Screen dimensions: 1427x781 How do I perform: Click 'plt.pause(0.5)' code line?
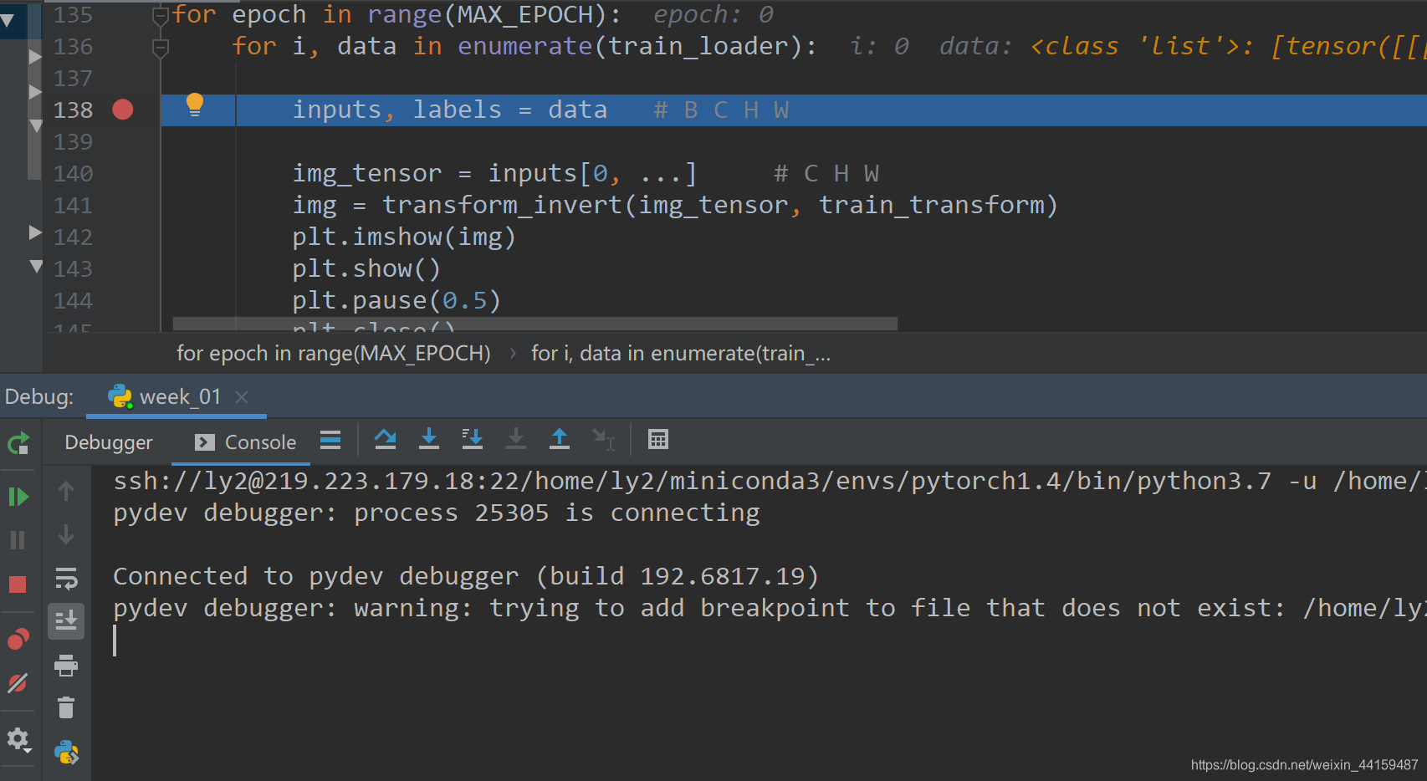click(396, 300)
